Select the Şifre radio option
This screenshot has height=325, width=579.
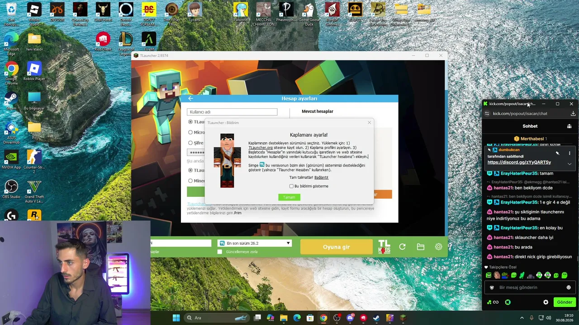pos(190,143)
